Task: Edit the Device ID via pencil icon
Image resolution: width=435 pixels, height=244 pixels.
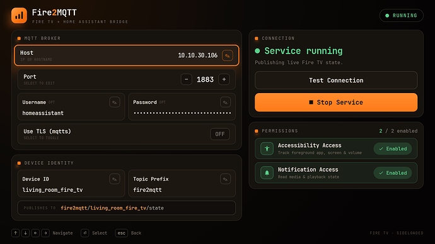Action: pyautogui.click(x=115, y=179)
